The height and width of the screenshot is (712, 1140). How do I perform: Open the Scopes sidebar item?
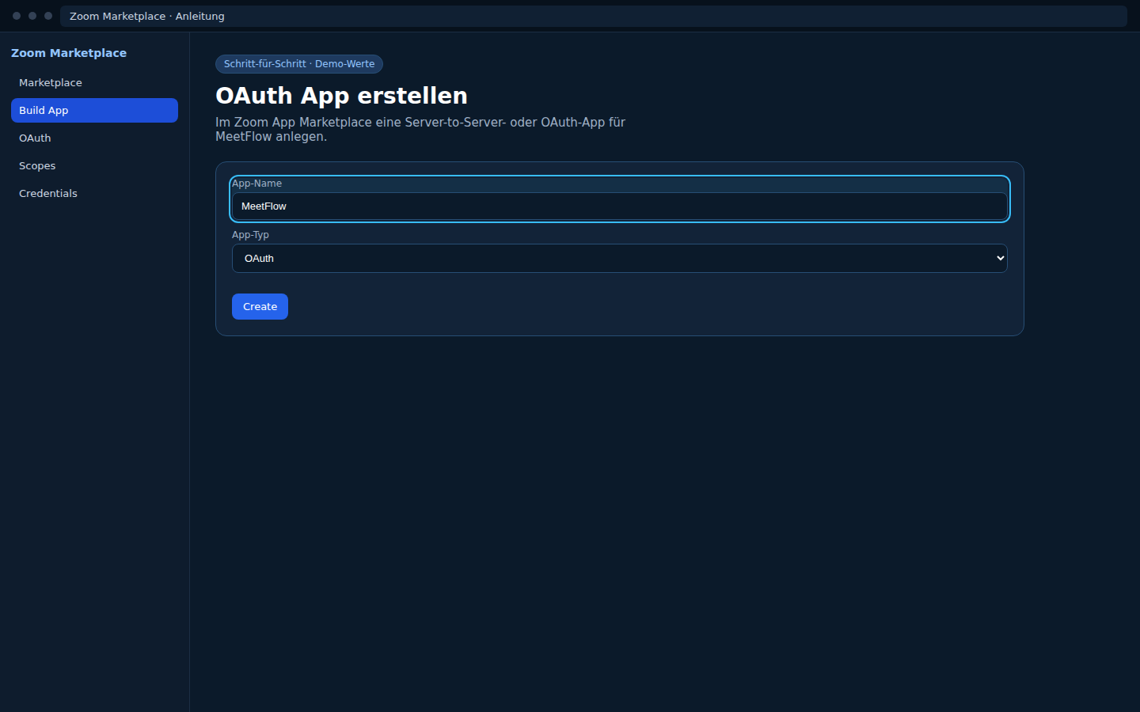(94, 166)
